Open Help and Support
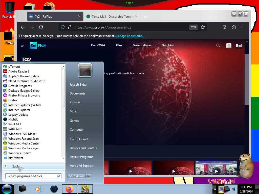 [x=81, y=166]
